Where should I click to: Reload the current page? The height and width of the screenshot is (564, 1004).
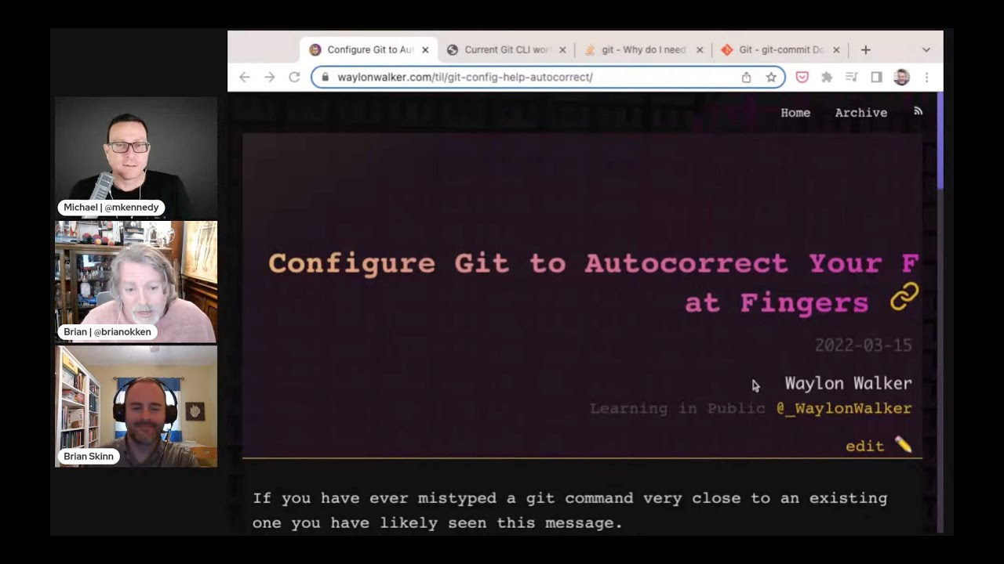(294, 77)
